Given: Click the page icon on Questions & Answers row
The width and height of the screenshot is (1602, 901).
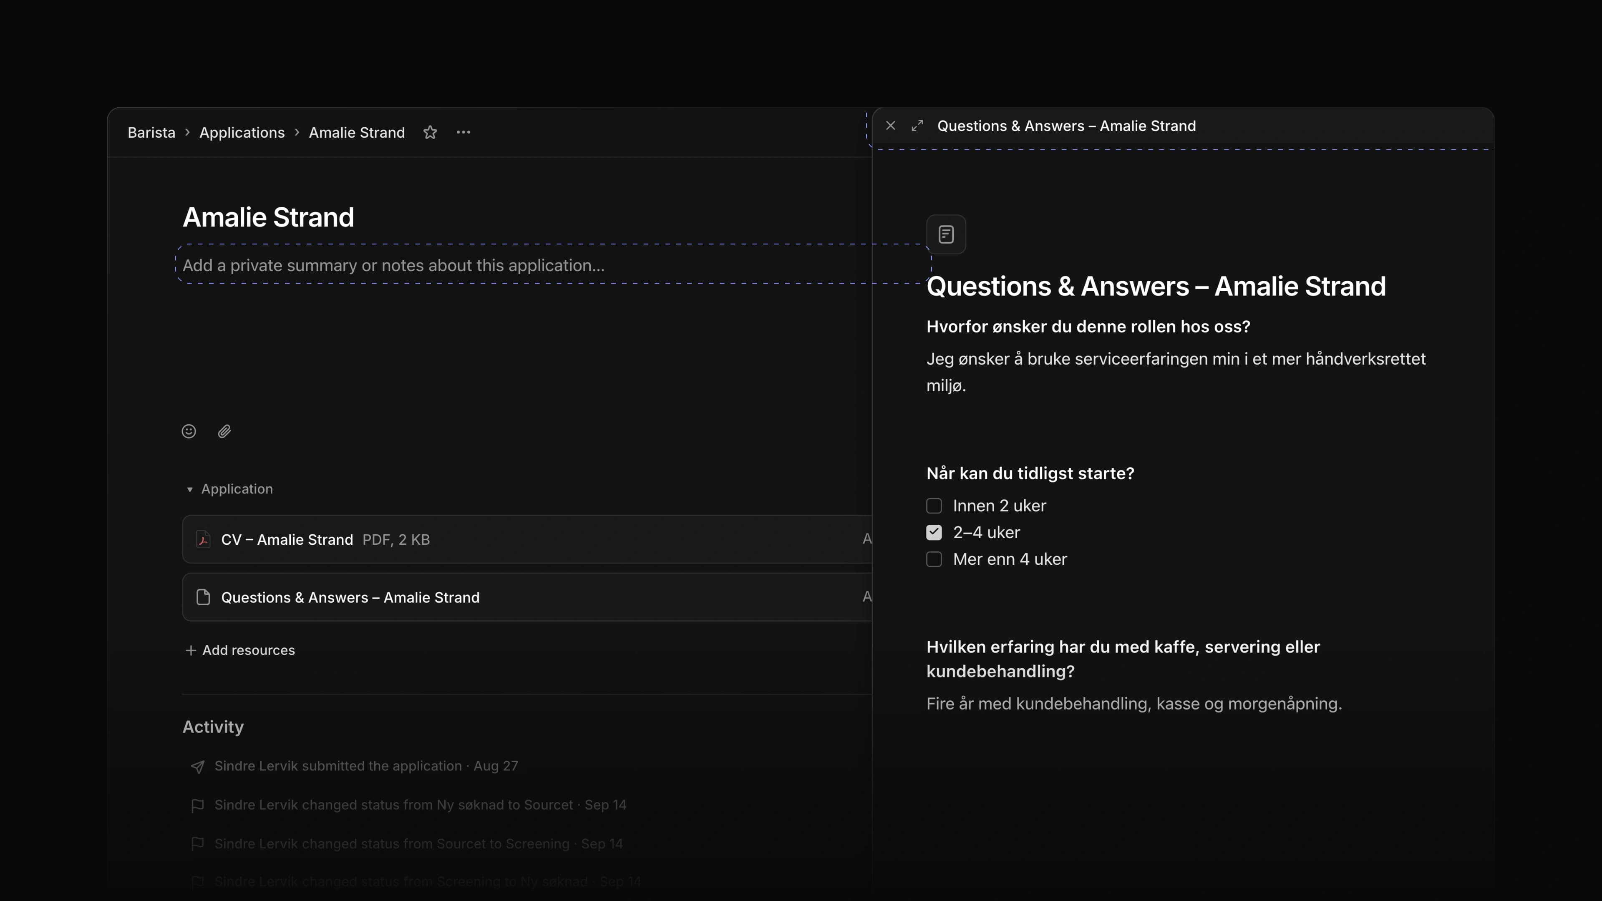Looking at the screenshot, I should [x=203, y=597].
